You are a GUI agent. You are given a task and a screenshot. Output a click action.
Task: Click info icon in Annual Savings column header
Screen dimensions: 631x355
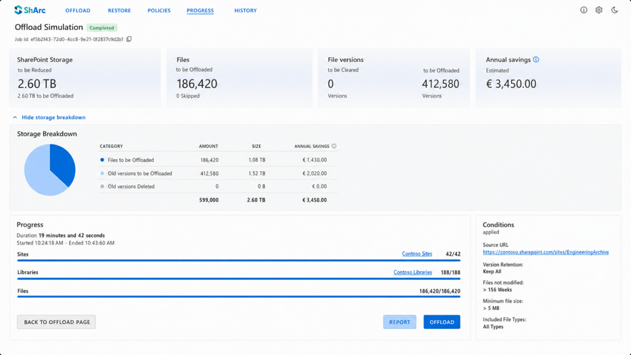(x=334, y=146)
